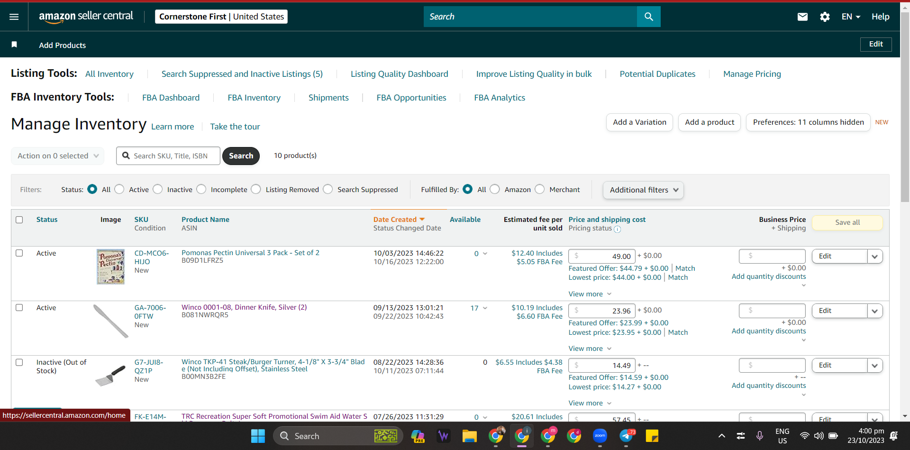Expand available quantity chevron for Dinner Knife

click(x=485, y=308)
